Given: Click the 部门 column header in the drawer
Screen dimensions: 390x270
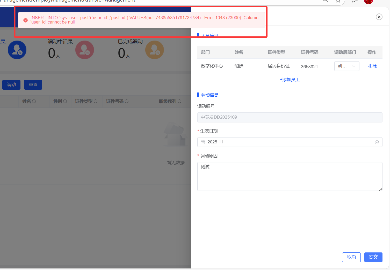Looking at the screenshot, I should pyautogui.click(x=205, y=52).
